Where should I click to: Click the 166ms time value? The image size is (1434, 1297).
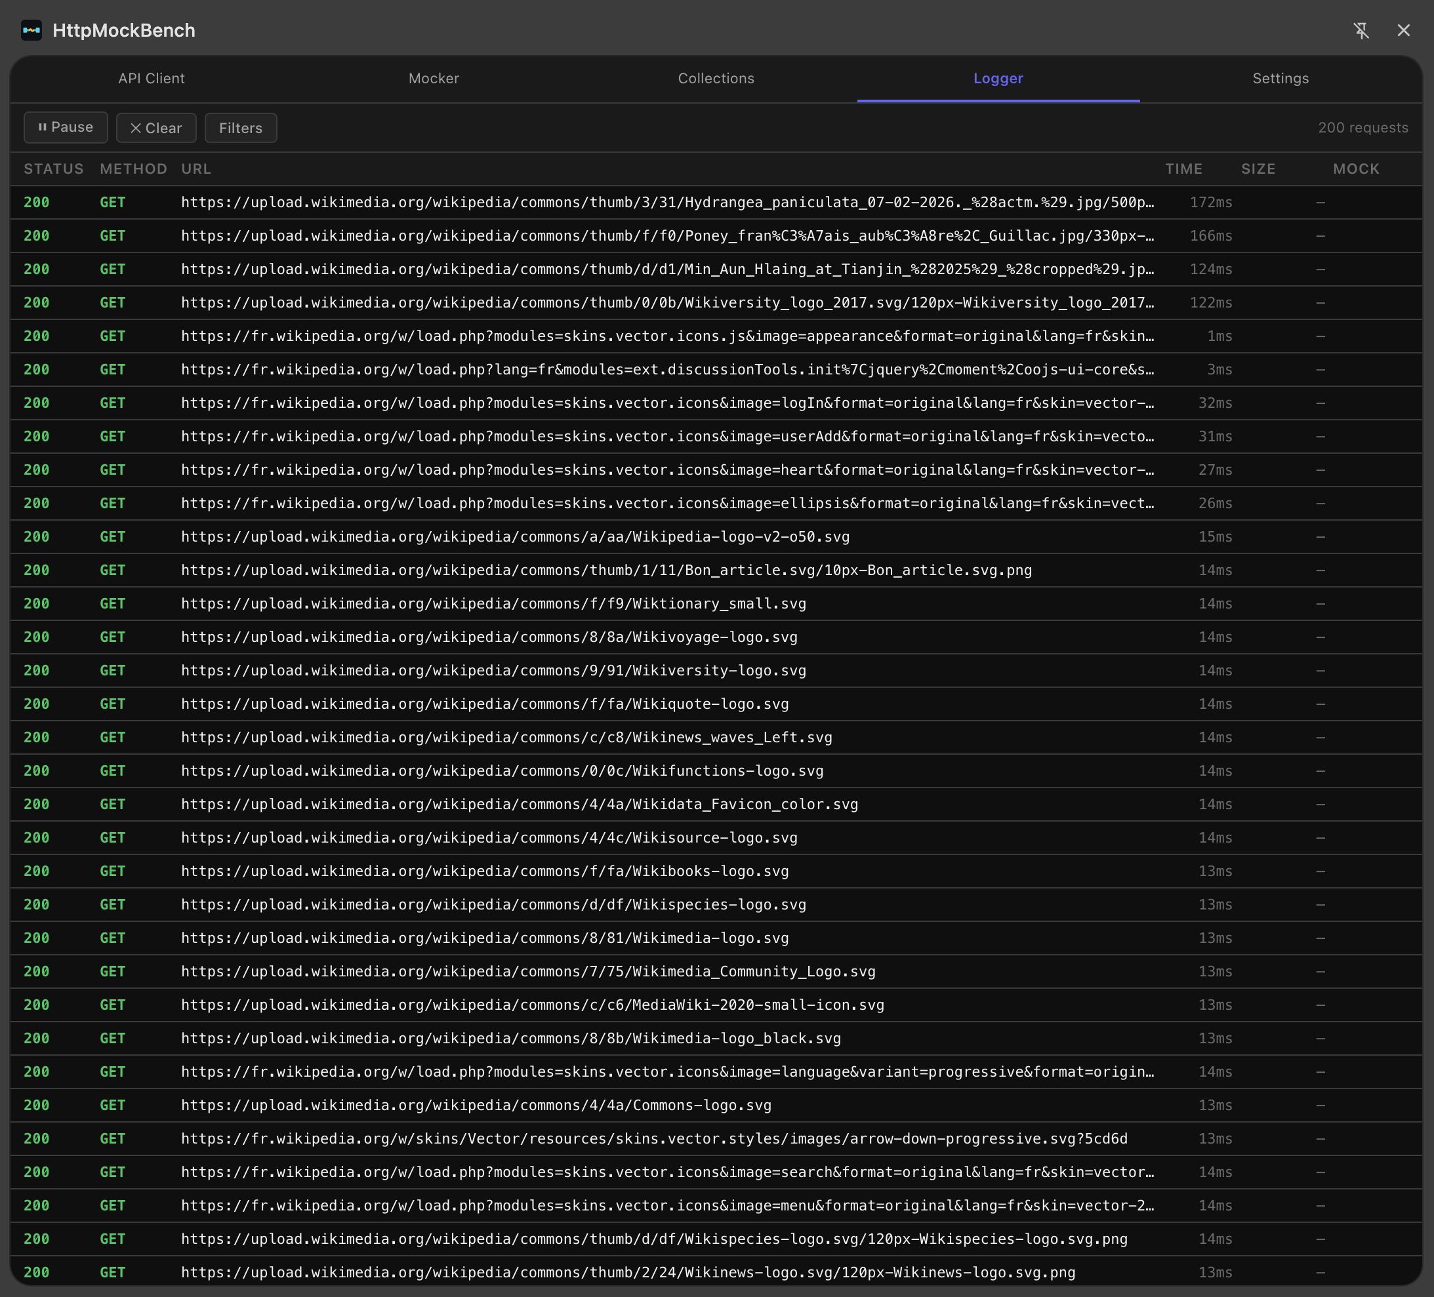(1211, 236)
